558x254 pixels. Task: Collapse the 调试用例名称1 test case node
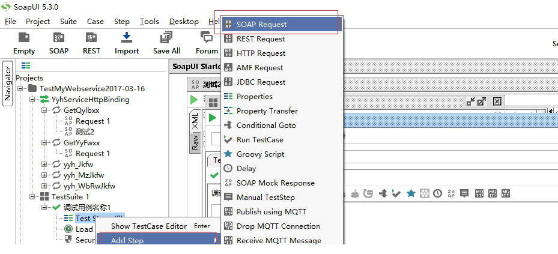point(44,207)
